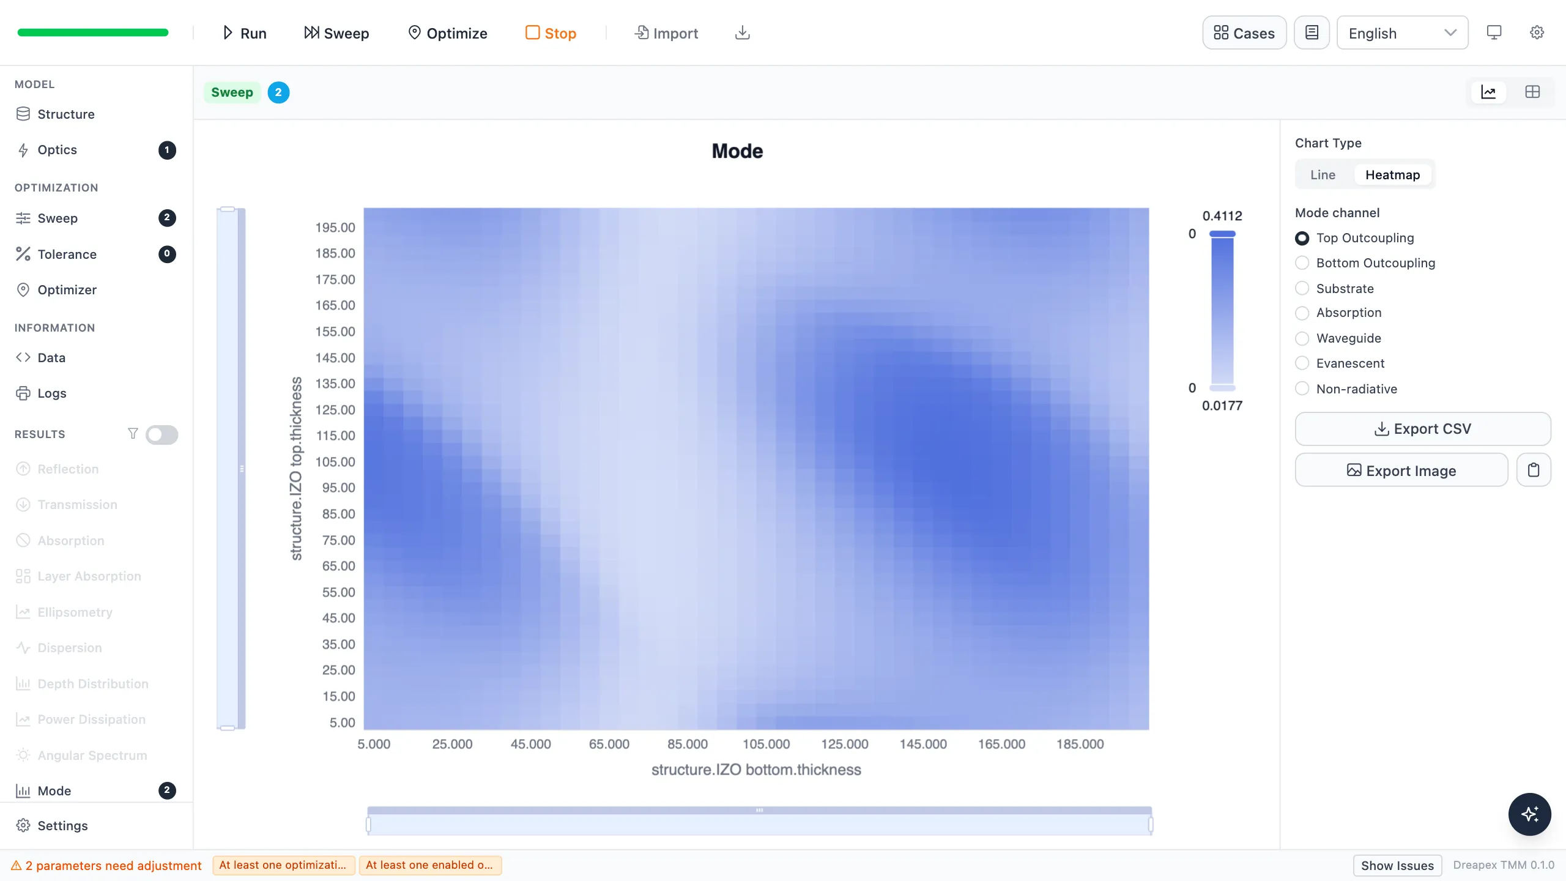Screen dimensions: 1566x881
Task: Open Mode results in the sidebar
Action: [x=97, y=790]
